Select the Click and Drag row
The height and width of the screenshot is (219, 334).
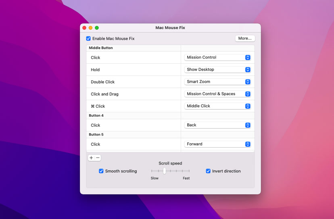point(133,94)
